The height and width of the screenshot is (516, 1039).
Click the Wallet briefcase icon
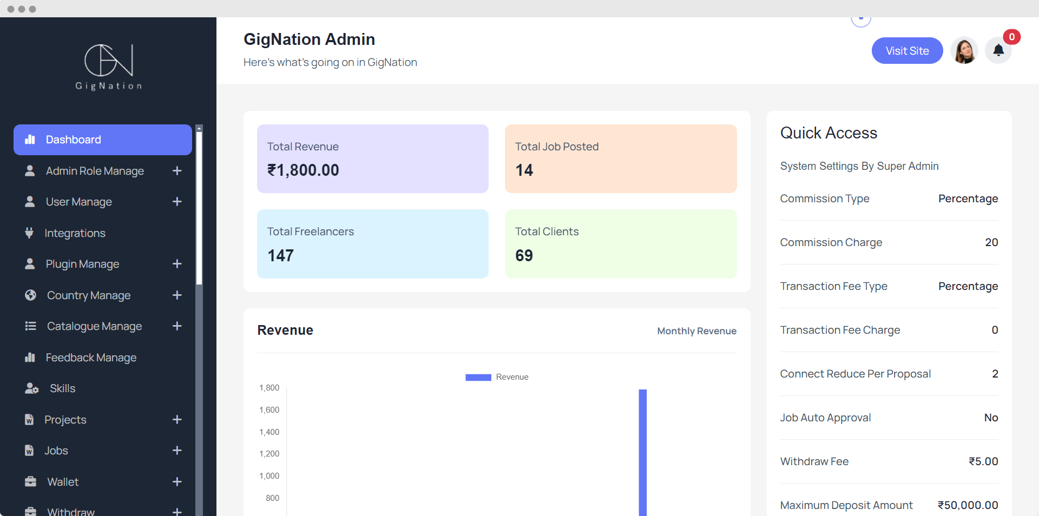point(30,482)
